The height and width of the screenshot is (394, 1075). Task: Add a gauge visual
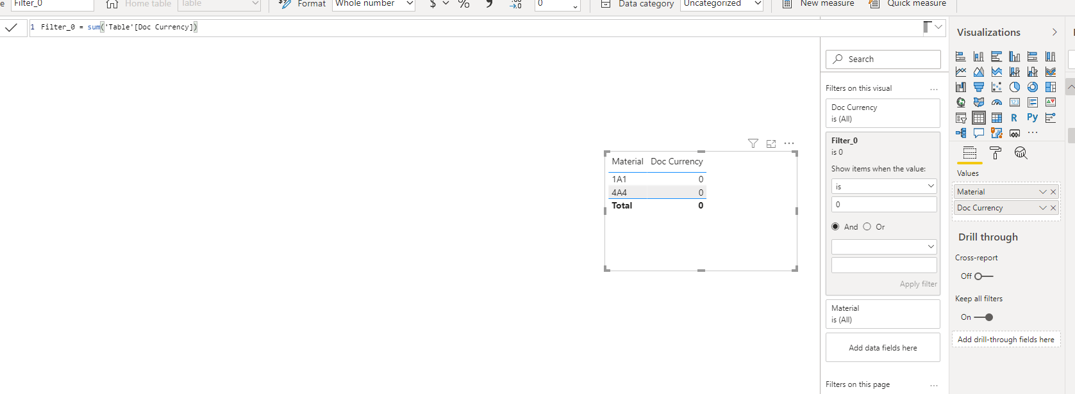click(996, 102)
